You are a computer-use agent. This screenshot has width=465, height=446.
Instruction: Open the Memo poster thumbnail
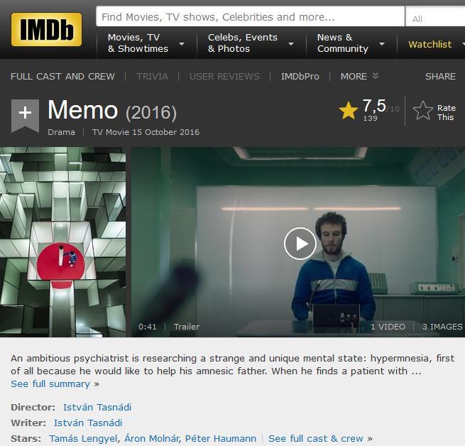[x=63, y=242]
